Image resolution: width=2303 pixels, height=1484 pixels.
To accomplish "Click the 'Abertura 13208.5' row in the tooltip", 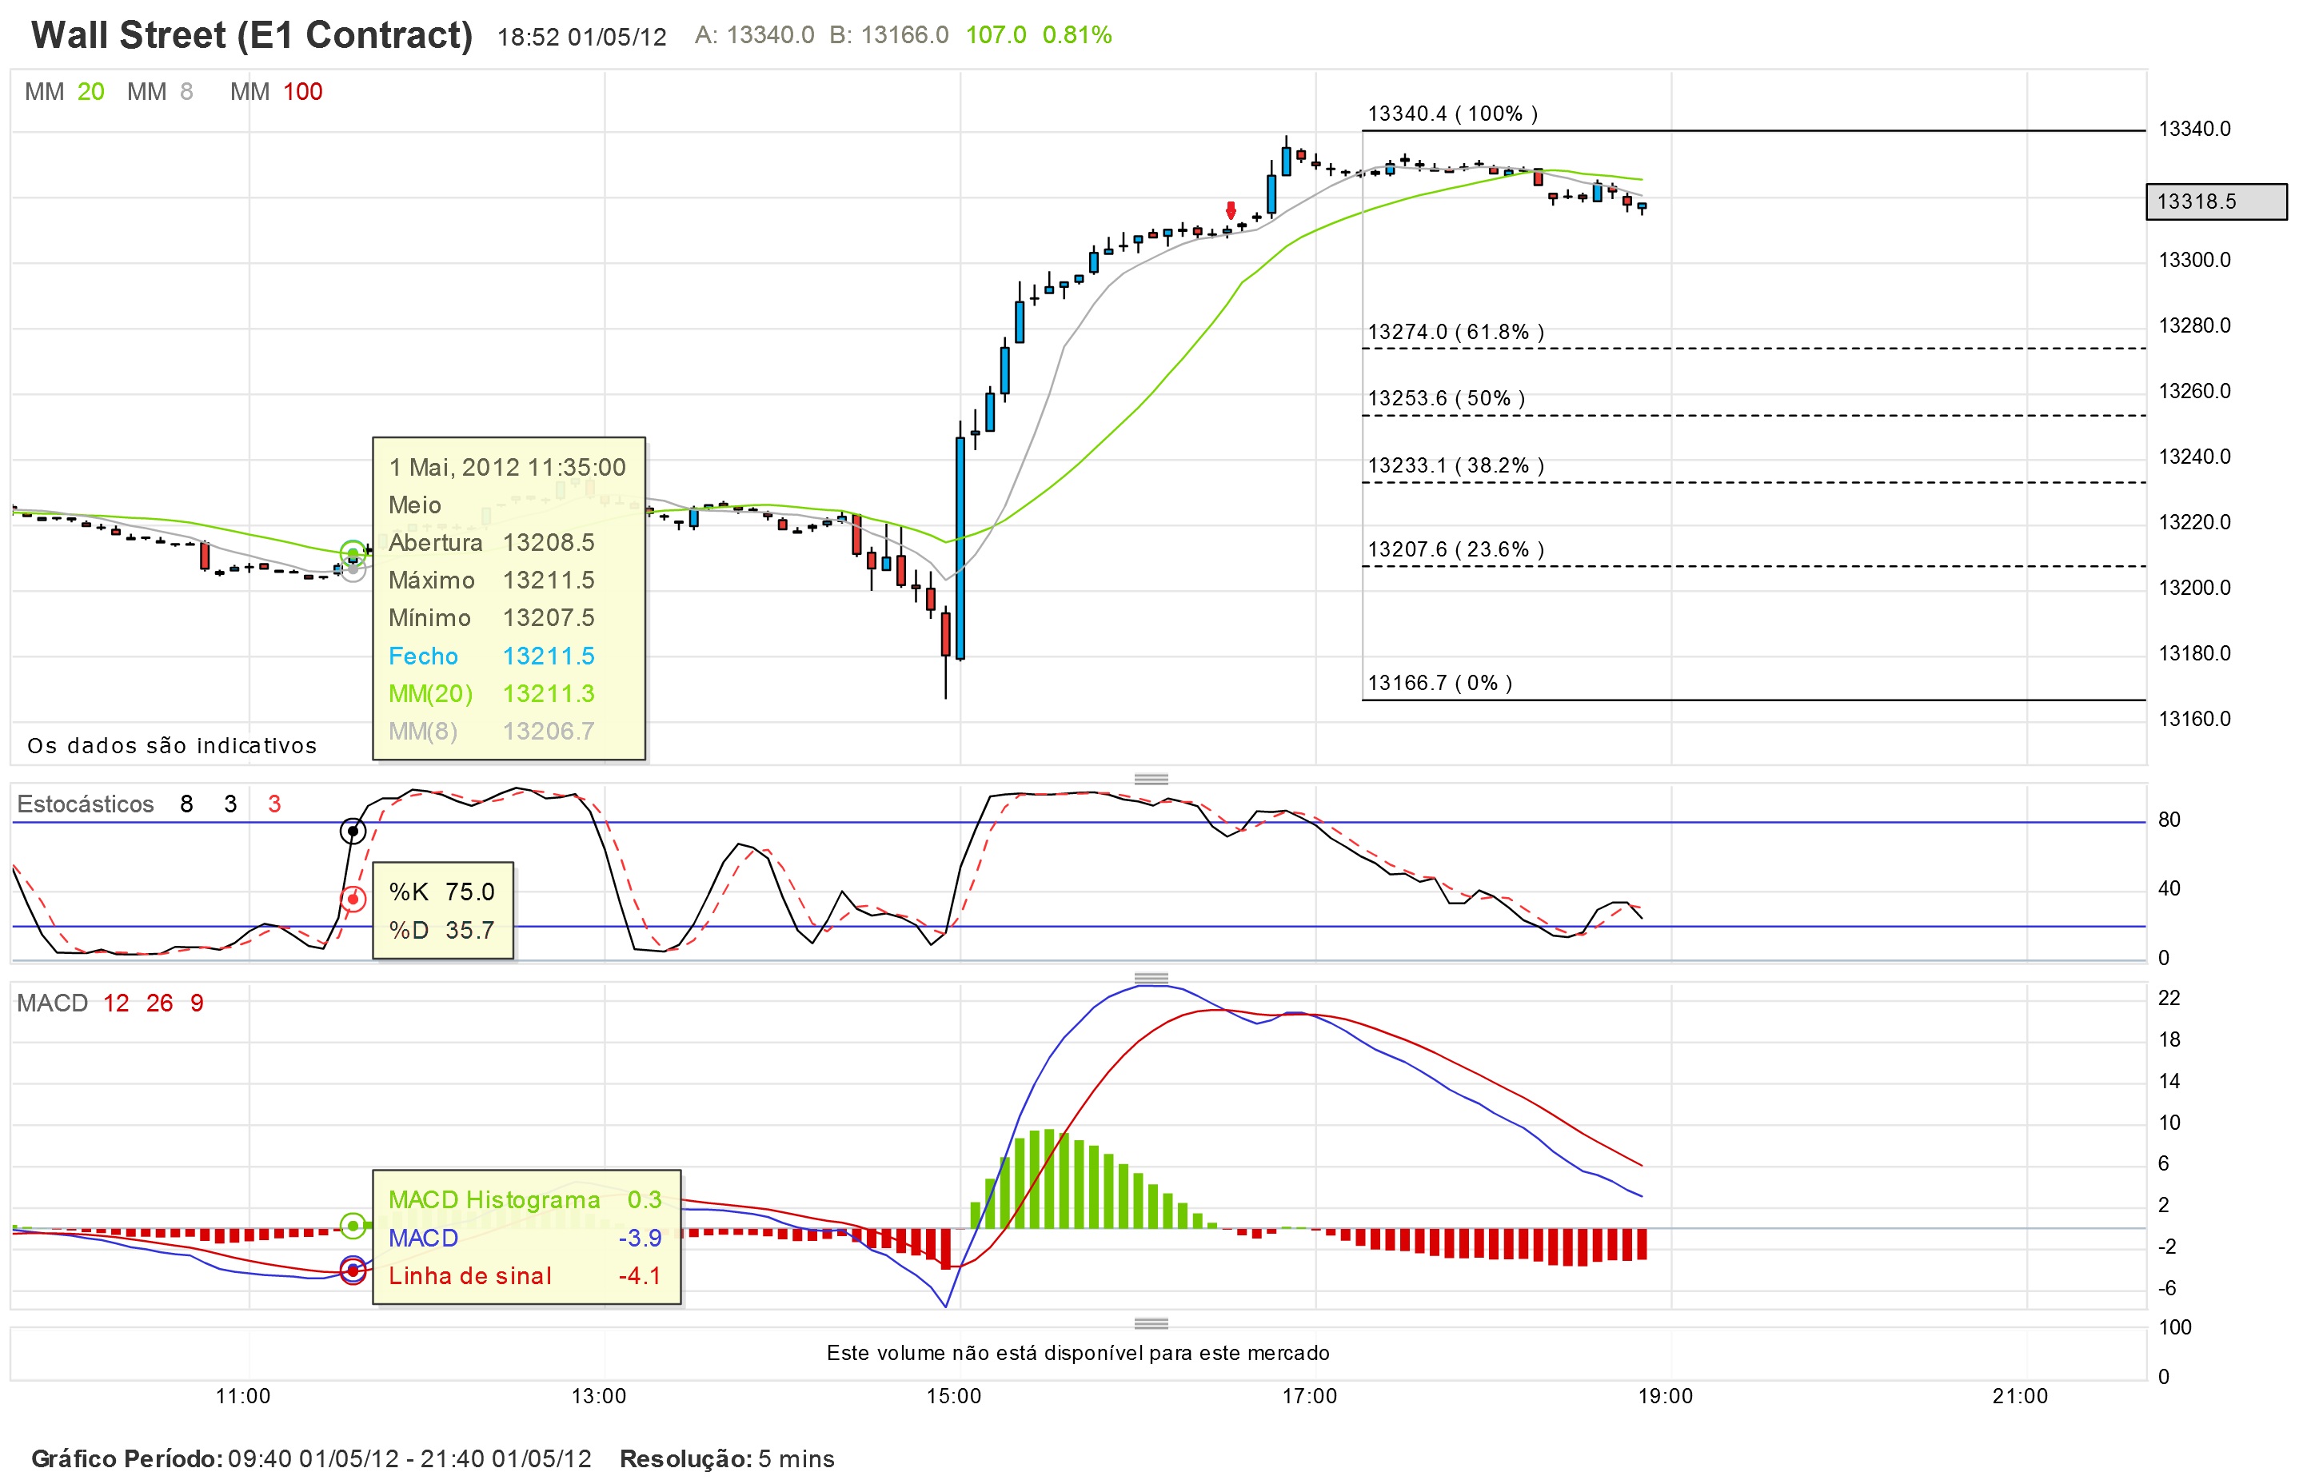I will point(492,543).
